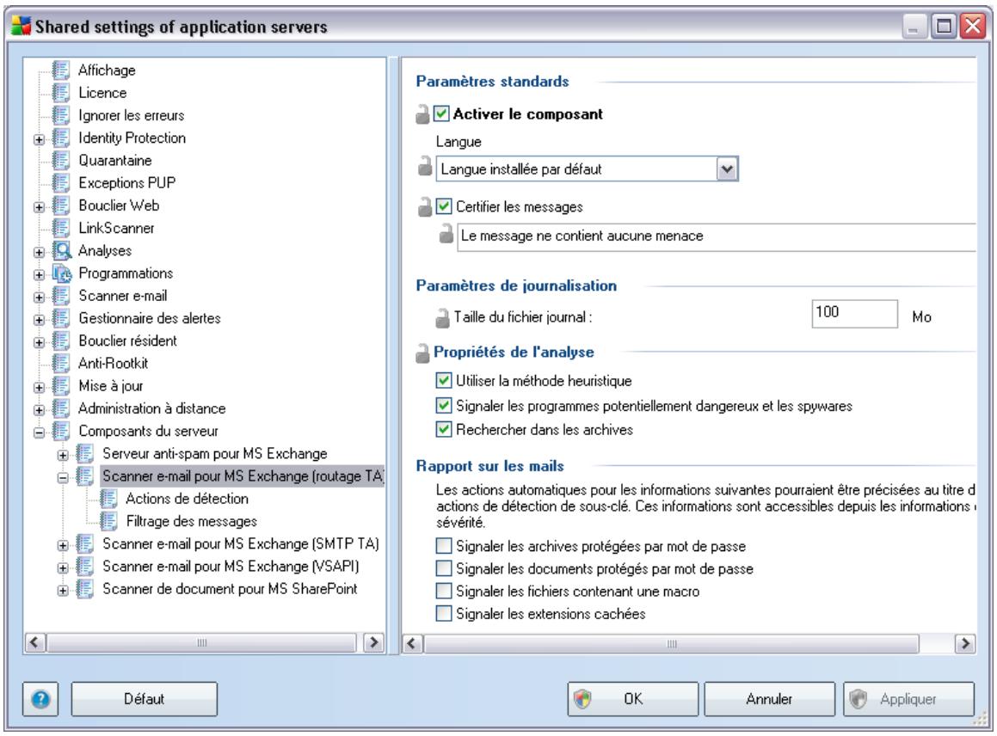The image size is (997, 736).
Task: Check Signaler les extensions cachées
Action: tap(444, 613)
